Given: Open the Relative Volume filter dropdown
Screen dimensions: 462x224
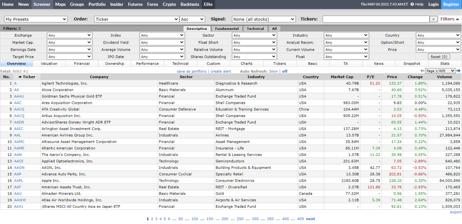Looking at the screenshot, I should 254,49.
